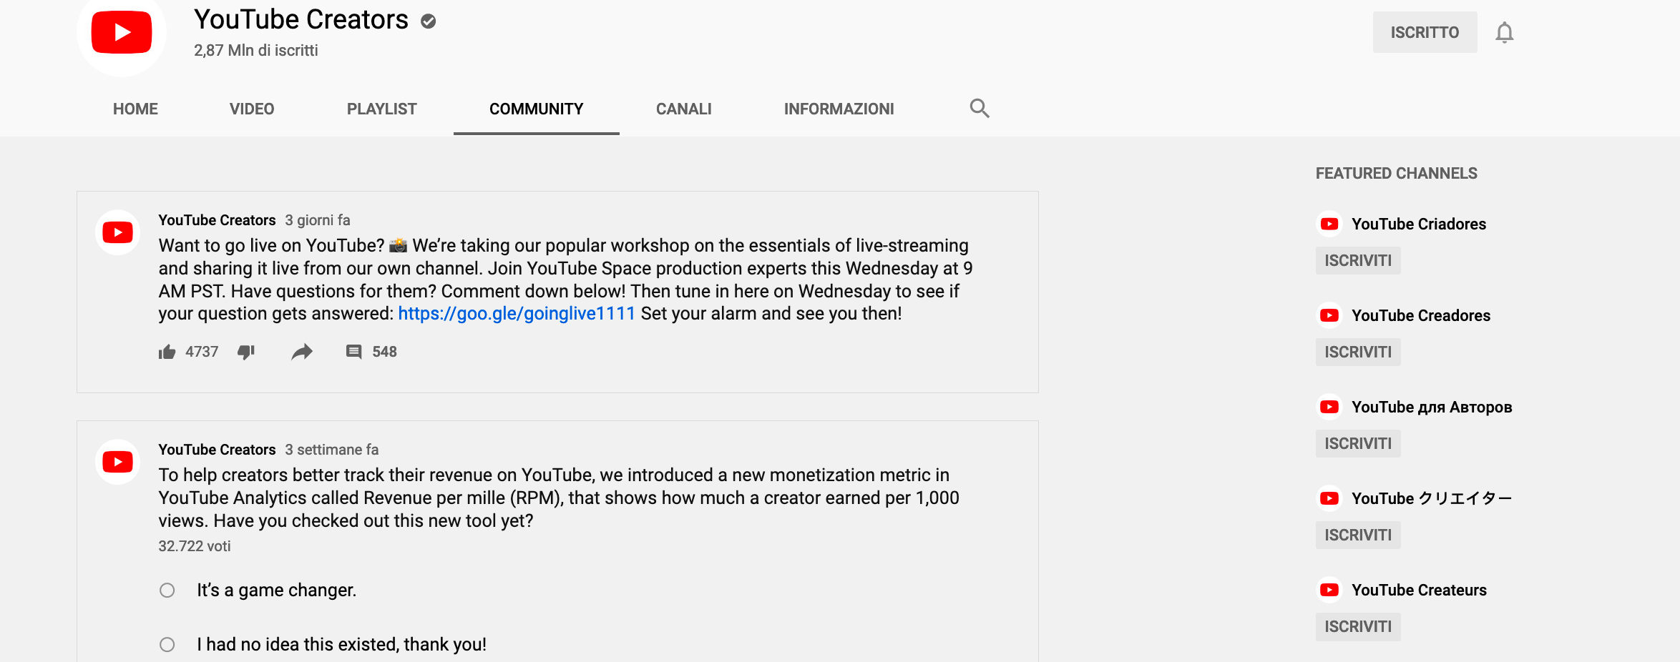
Task: Subscribe to YouTube для Авторов with ISCRIVITI
Action: [1358, 443]
